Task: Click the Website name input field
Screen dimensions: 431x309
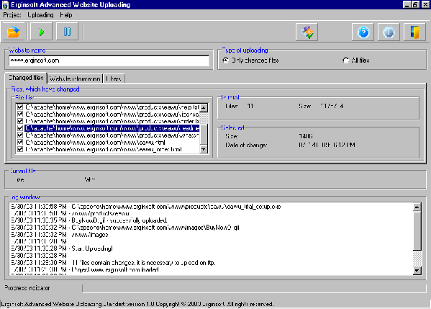Action: (x=109, y=61)
